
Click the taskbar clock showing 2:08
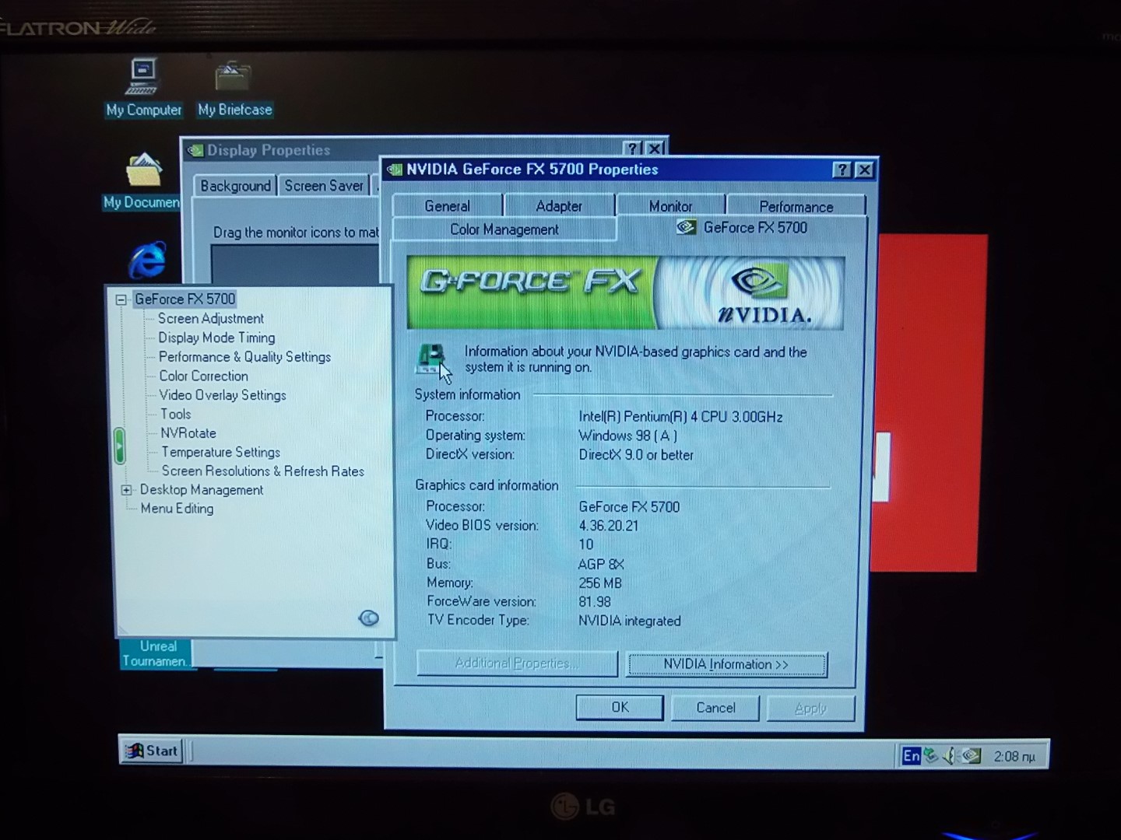1014,756
